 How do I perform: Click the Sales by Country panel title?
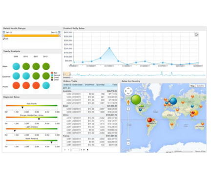131,81
